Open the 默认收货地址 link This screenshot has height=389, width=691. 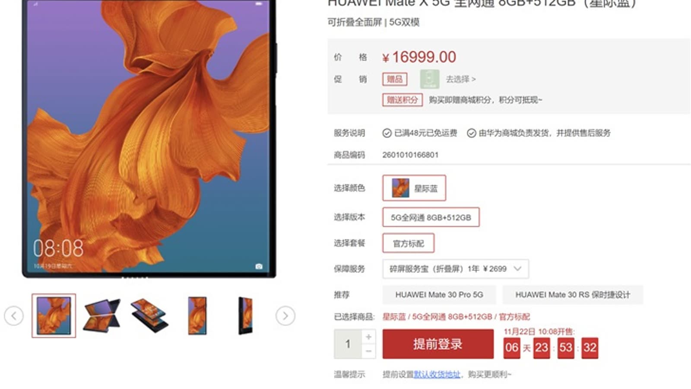[437, 374]
